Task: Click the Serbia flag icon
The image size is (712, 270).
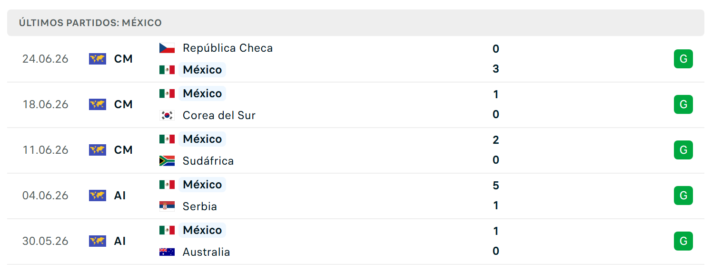Action: [x=167, y=206]
